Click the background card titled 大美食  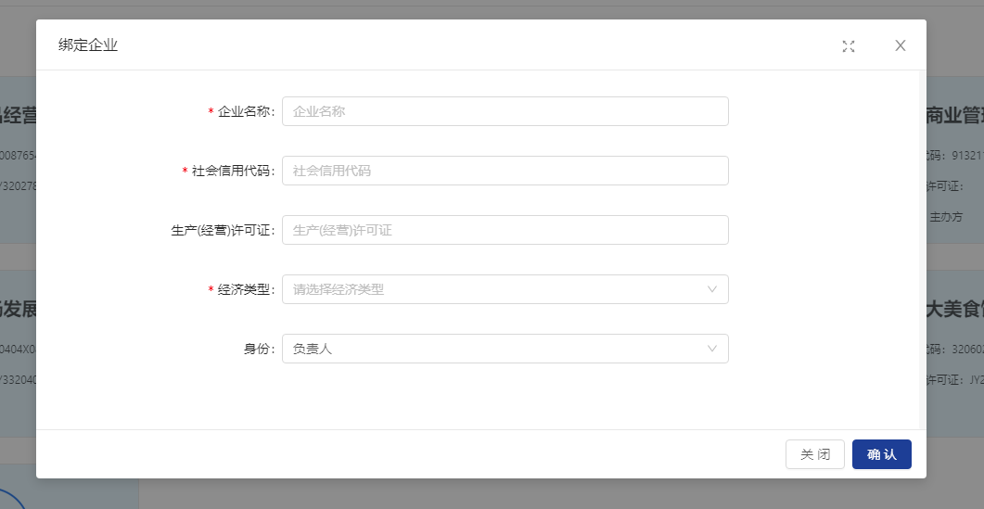(x=954, y=310)
